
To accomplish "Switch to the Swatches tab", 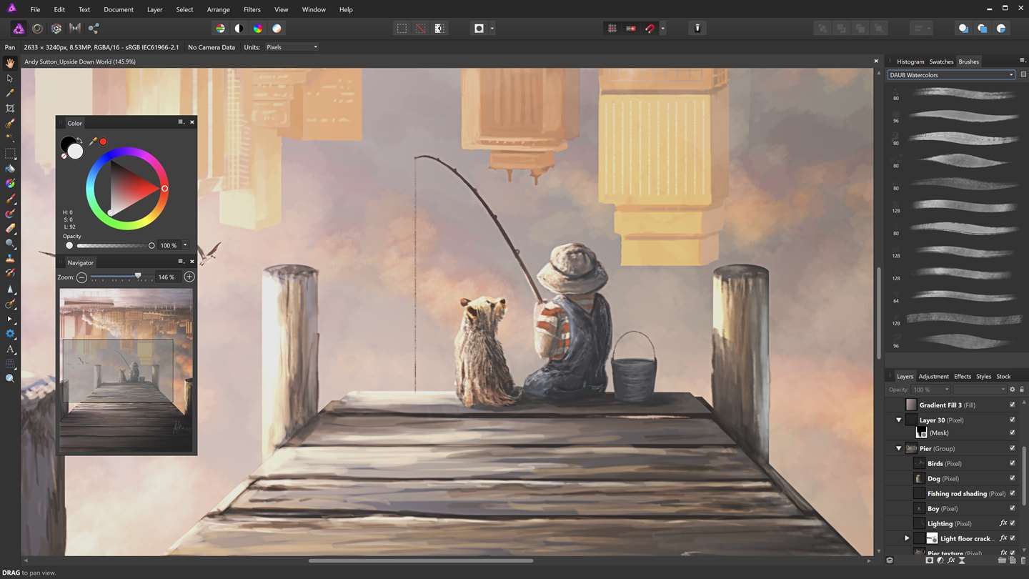I will (x=941, y=61).
